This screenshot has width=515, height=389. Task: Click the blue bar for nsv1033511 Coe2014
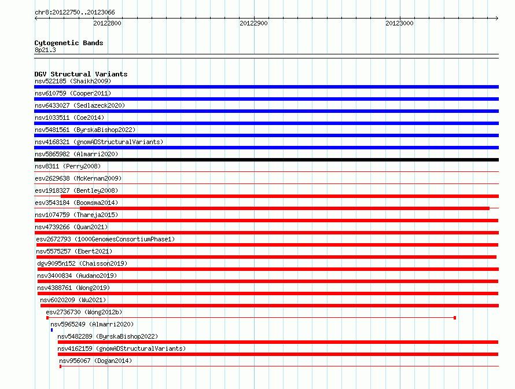click(266, 123)
